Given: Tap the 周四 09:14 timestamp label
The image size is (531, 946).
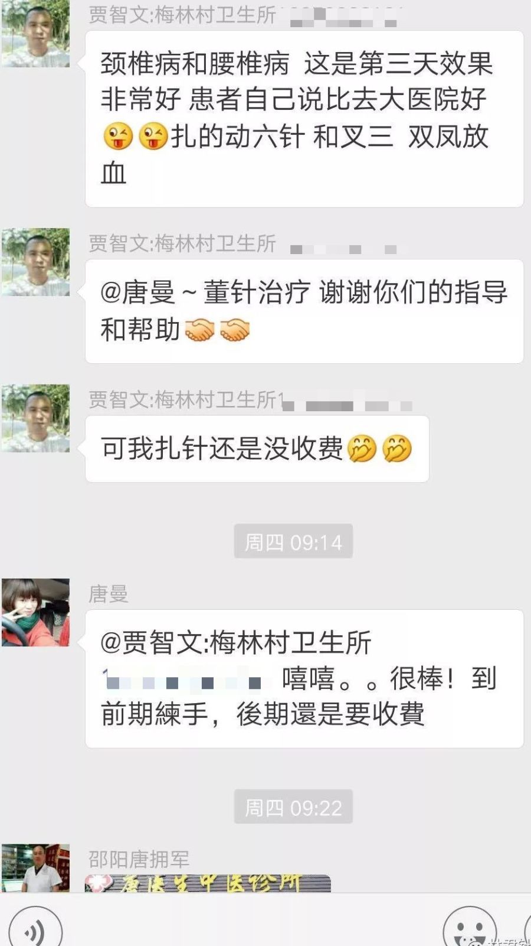Looking at the screenshot, I should point(293,541).
